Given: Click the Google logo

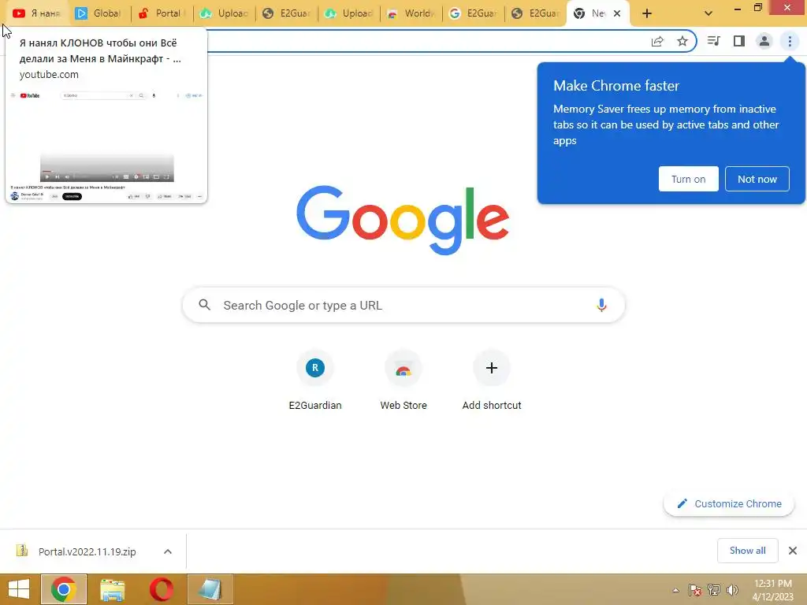Looking at the screenshot, I should [403, 221].
